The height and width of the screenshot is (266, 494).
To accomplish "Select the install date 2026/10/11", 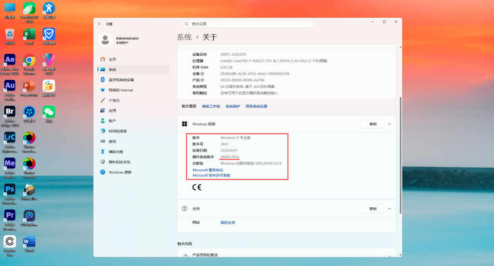I will (x=229, y=151).
